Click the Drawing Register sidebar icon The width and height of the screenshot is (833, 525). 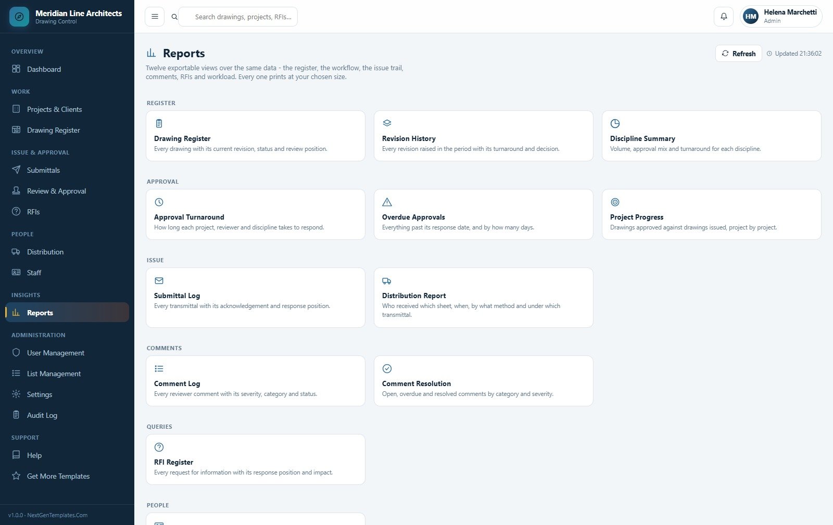(x=16, y=130)
